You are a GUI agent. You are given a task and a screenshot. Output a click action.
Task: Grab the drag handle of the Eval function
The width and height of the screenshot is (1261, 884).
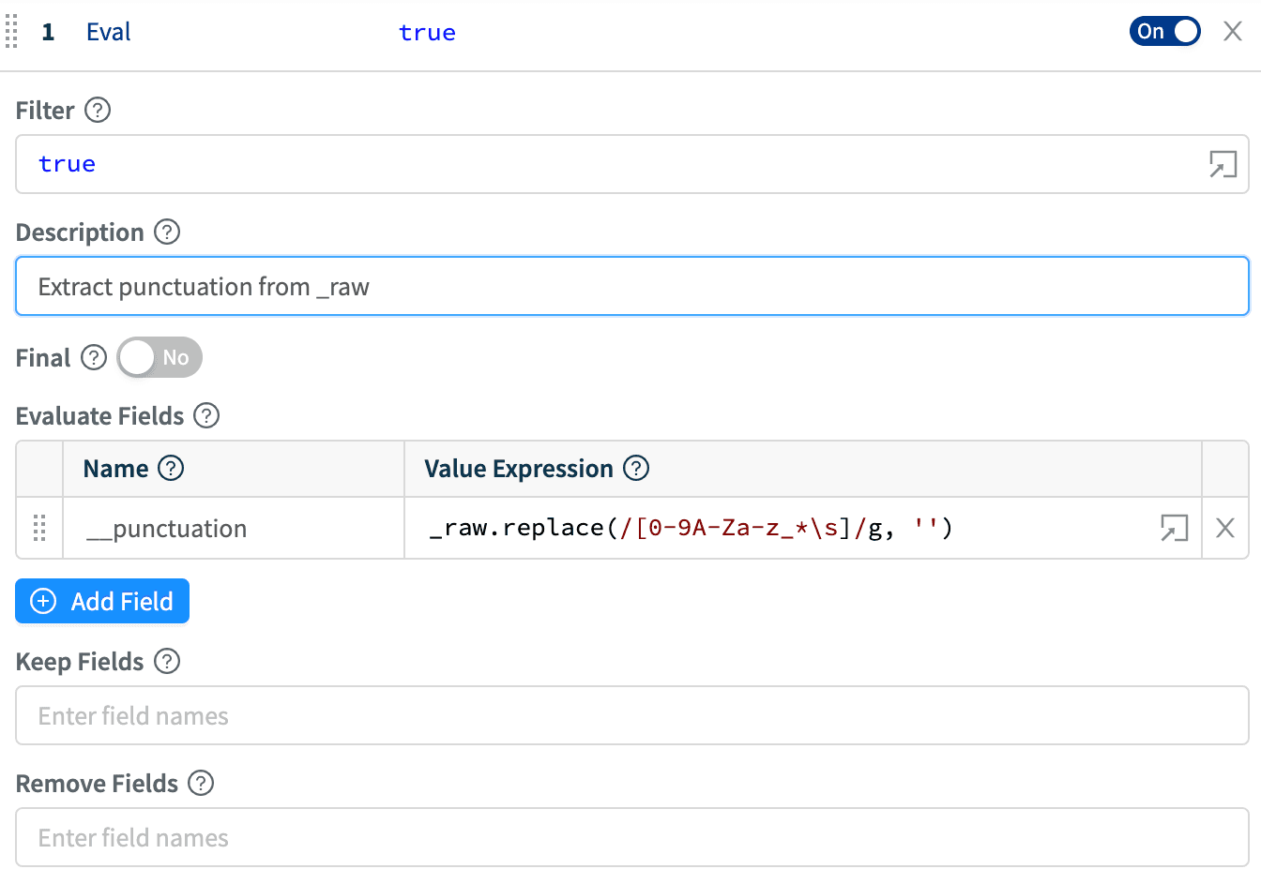click(11, 31)
